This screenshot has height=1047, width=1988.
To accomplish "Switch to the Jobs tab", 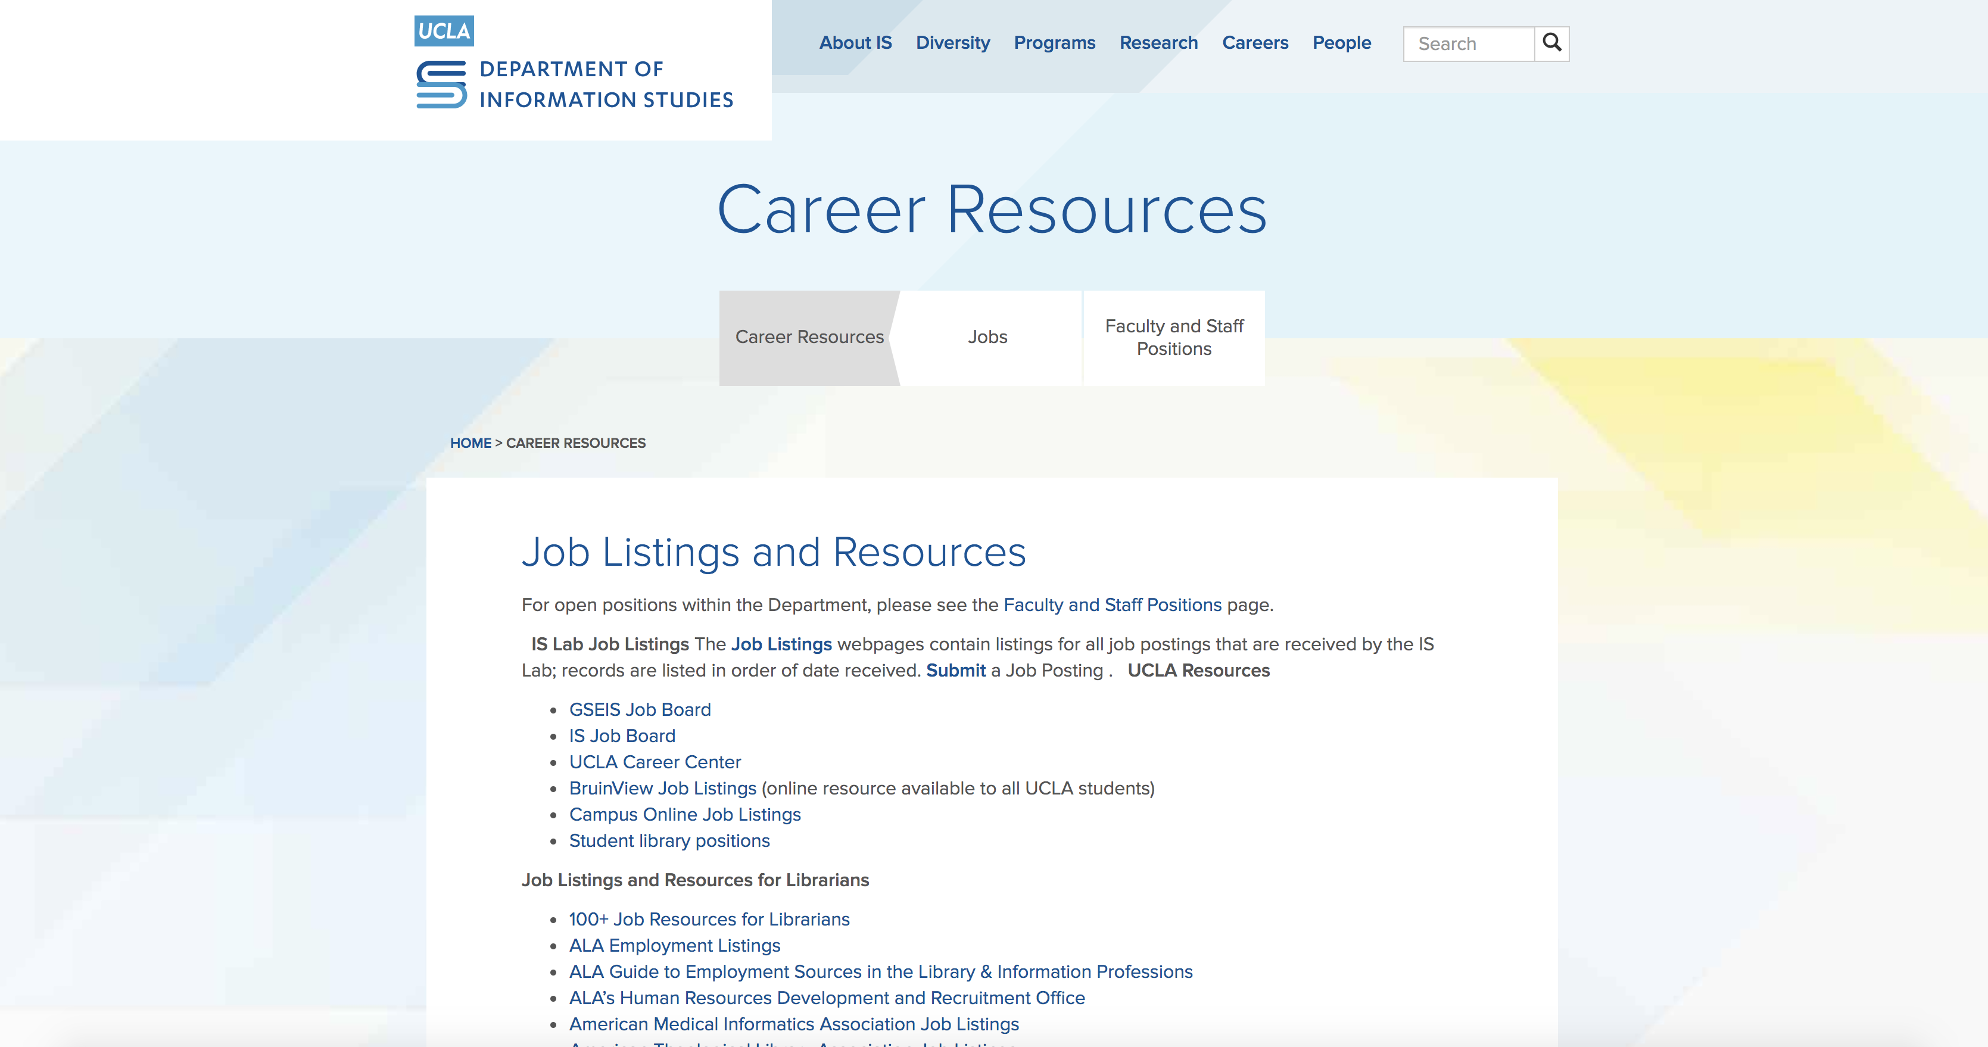I will coord(988,337).
